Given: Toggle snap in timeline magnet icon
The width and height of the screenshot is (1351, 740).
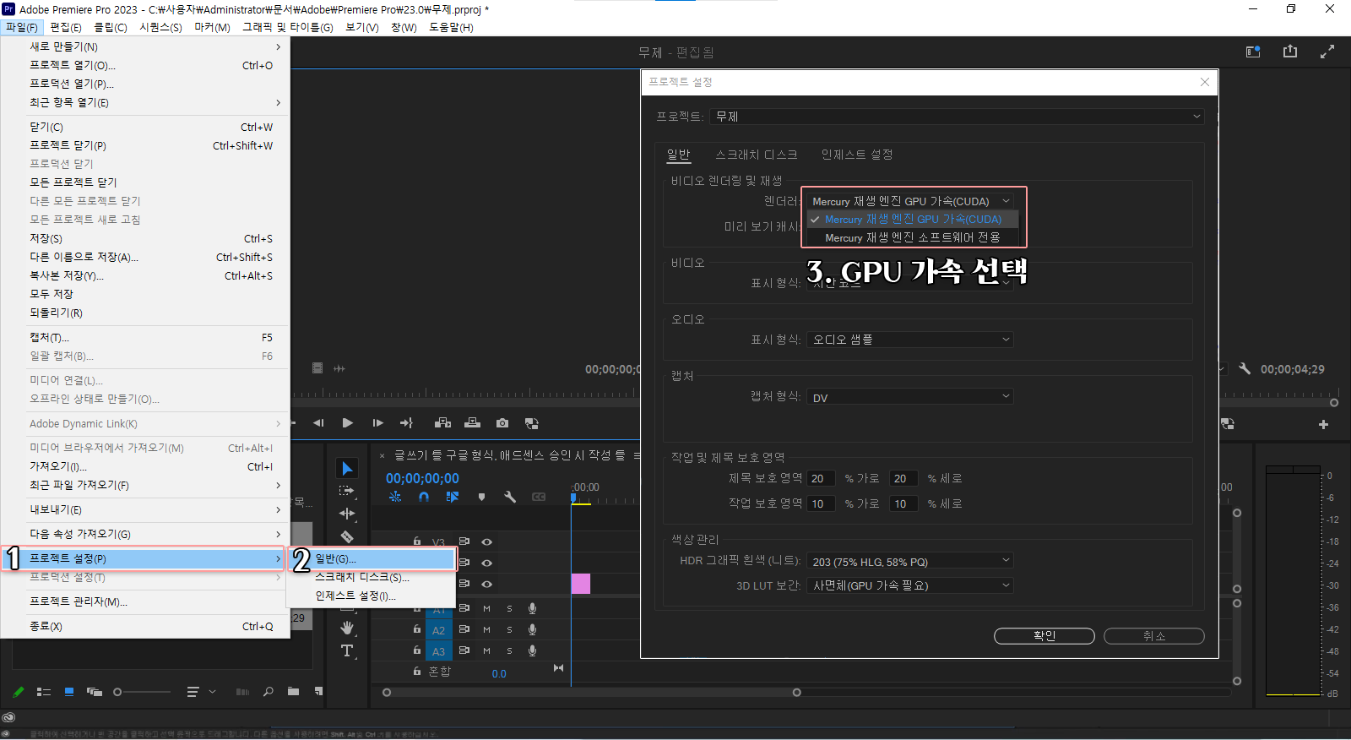Looking at the screenshot, I should (424, 498).
